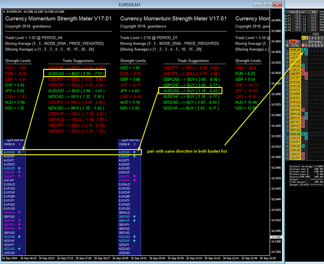This screenshot has height=264, width=324.
Task: Click AUDCAD up-arrow under pin 1
Action: pos(303,50)
